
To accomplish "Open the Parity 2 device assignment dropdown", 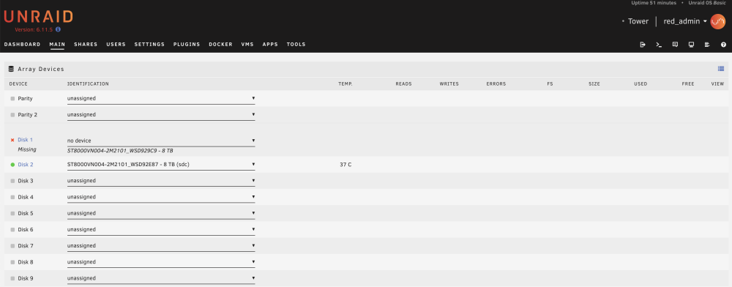I will tap(161, 115).
